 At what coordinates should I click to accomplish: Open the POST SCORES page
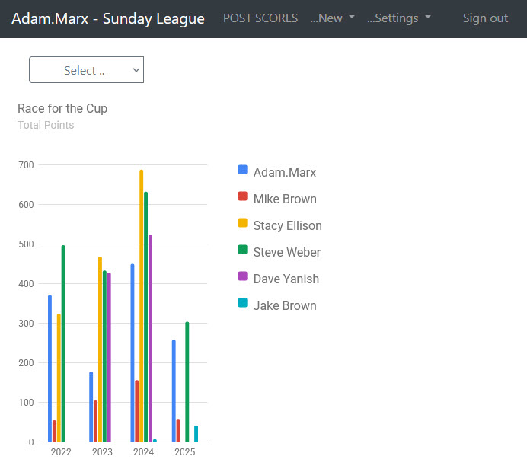(x=260, y=18)
